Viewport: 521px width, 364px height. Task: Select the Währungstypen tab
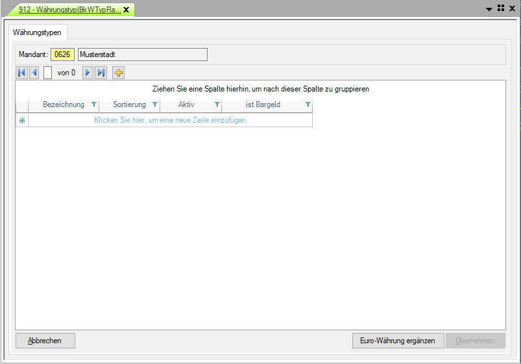37,32
